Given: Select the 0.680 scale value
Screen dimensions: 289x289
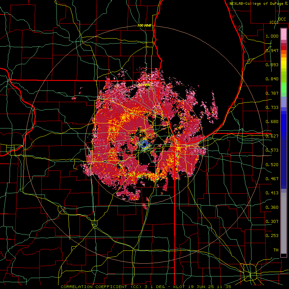Looking at the screenshot, I should (x=272, y=122).
